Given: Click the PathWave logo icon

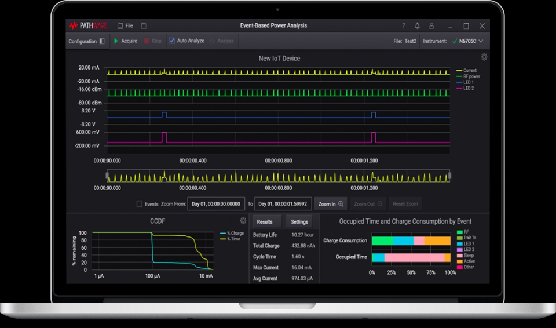Looking at the screenshot, I should pyautogui.click(x=74, y=25).
